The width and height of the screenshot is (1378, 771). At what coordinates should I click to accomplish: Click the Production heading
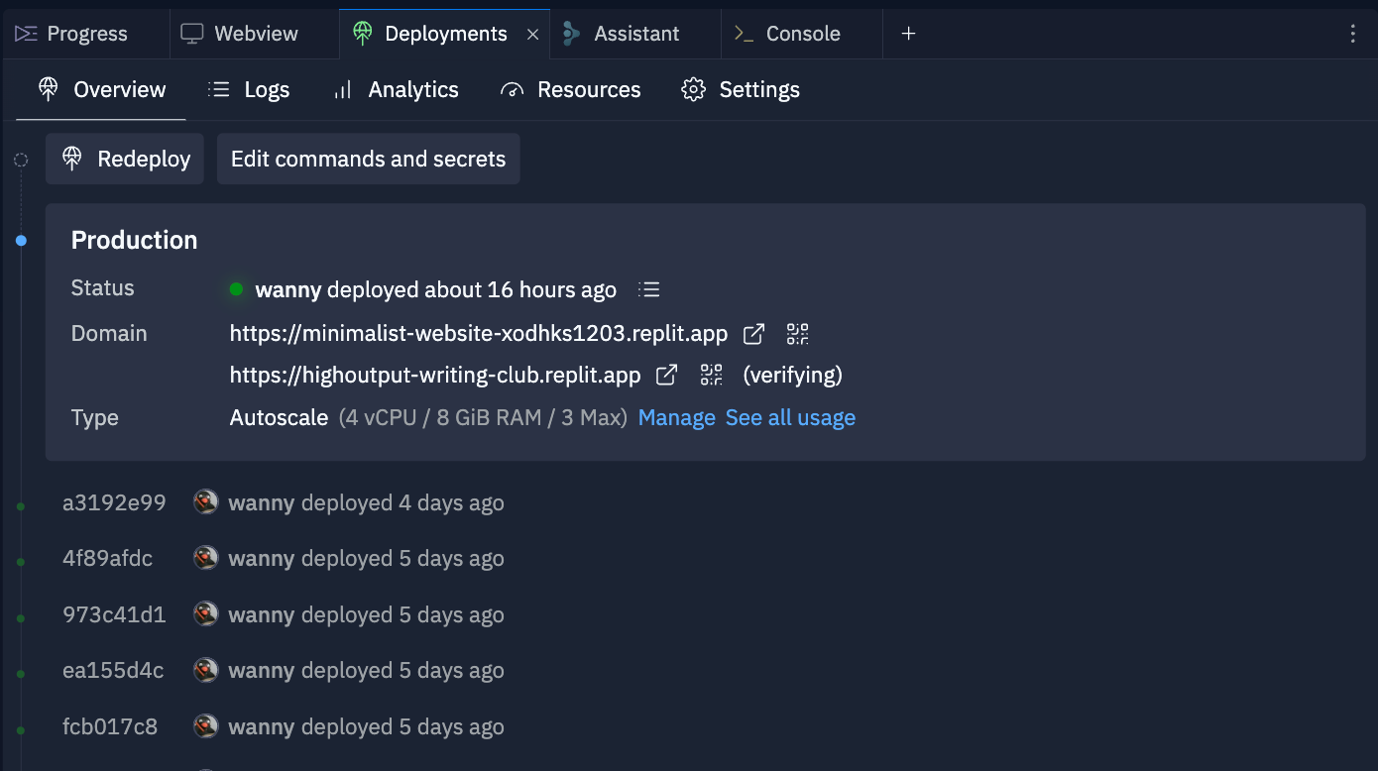135,241
